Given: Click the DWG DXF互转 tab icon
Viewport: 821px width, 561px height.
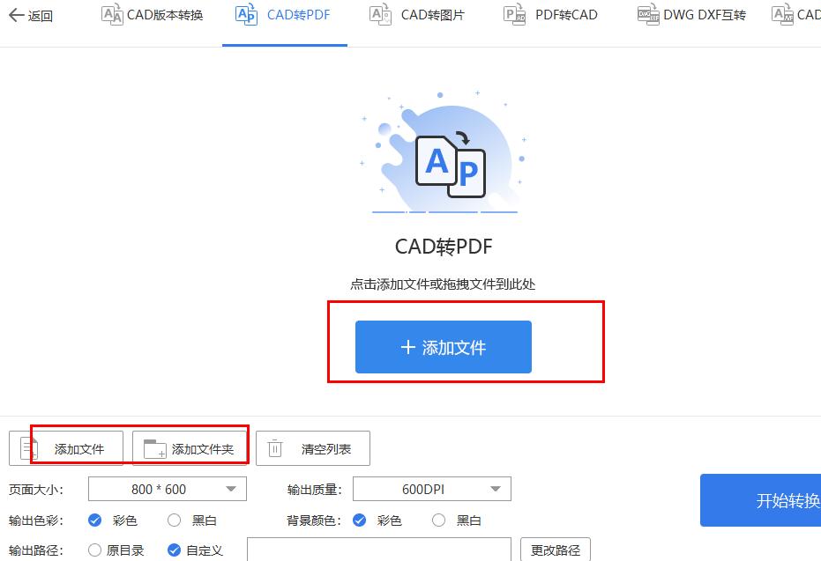Looking at the screenshot, I should 648,15.
